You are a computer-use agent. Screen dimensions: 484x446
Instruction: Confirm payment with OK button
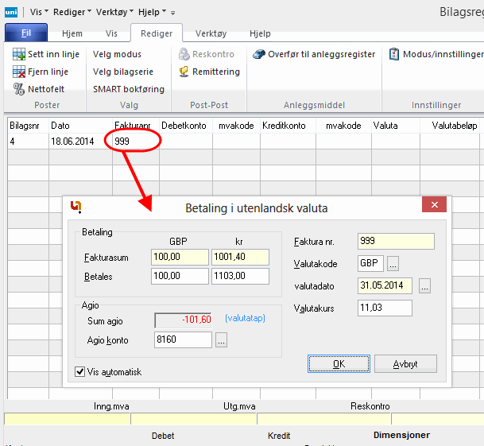click(339, 363)
